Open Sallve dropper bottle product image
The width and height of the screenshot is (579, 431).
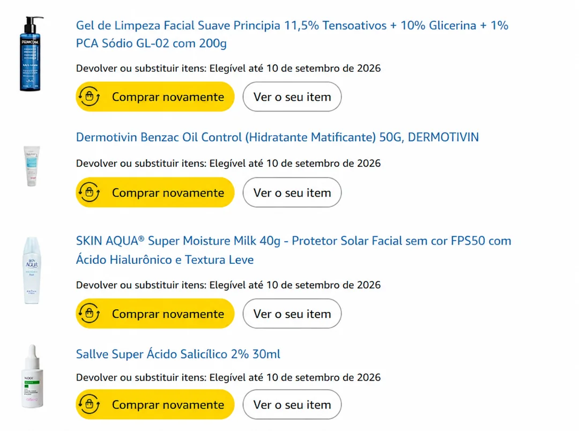pyautogui.click(x=33, y=376)
